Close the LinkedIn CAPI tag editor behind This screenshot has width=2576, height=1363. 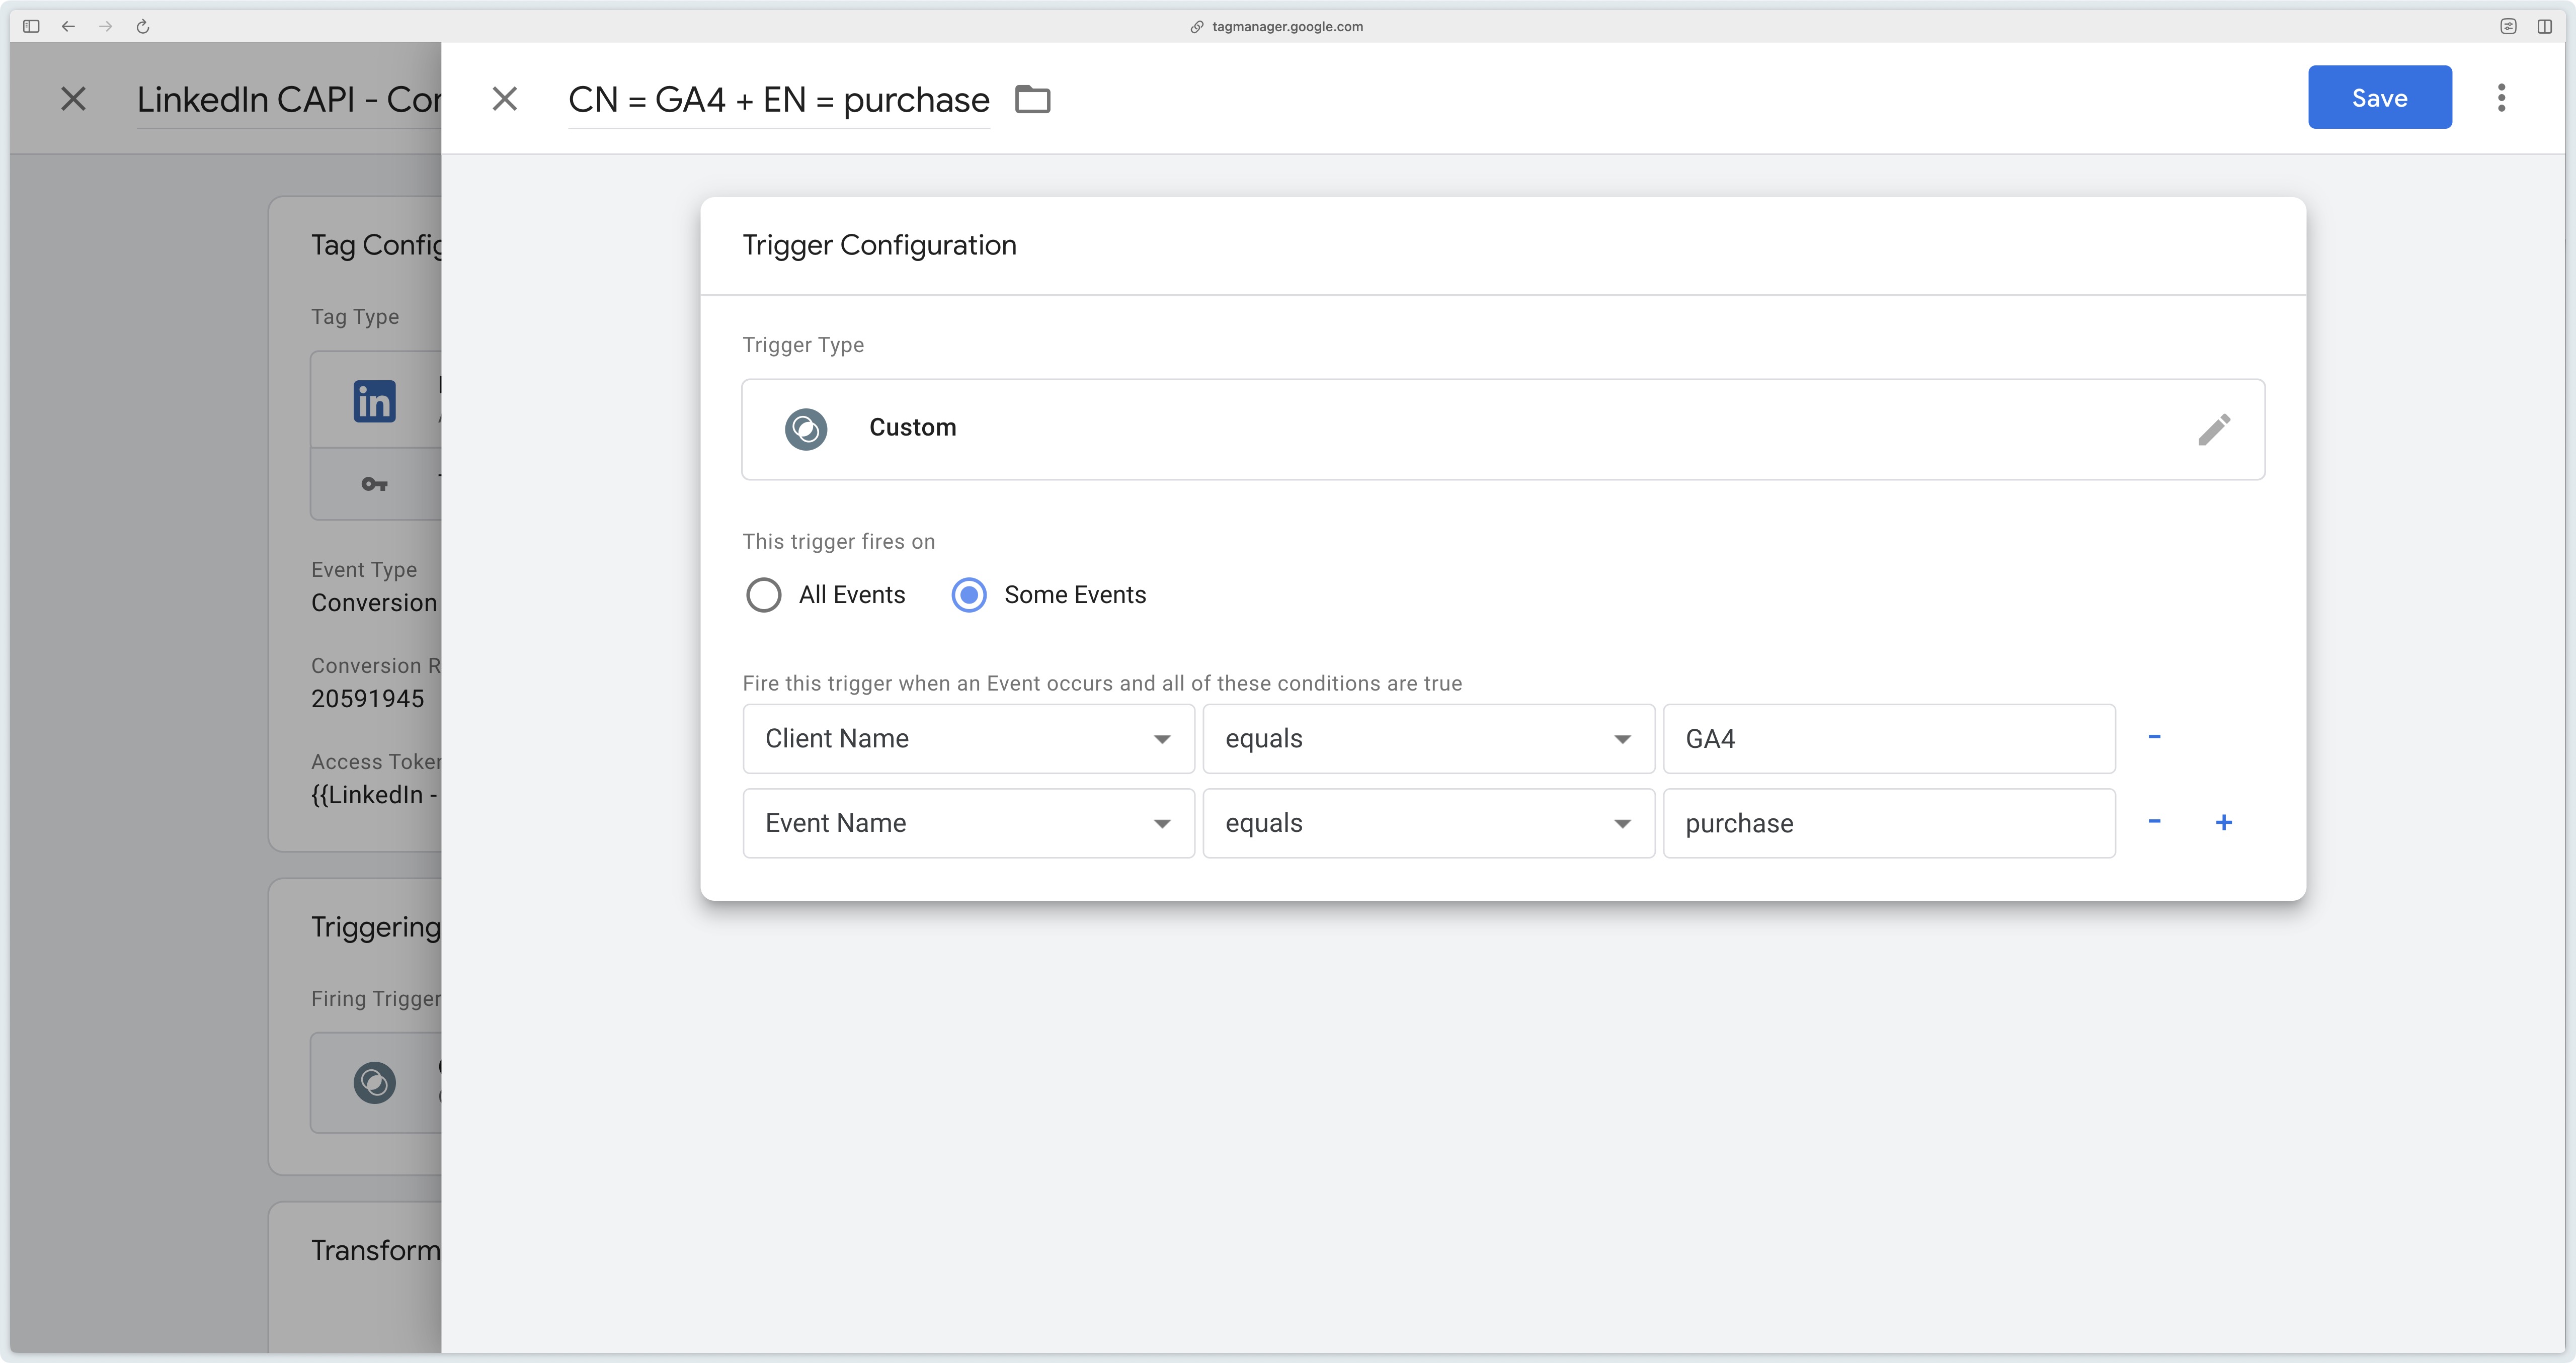73,99
